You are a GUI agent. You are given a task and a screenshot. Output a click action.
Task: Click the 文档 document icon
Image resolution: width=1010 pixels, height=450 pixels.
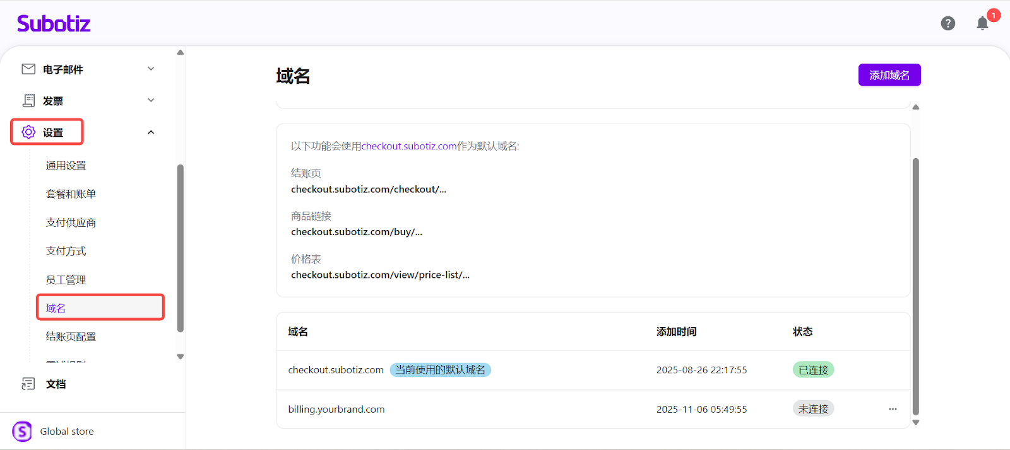pos(28,384)
